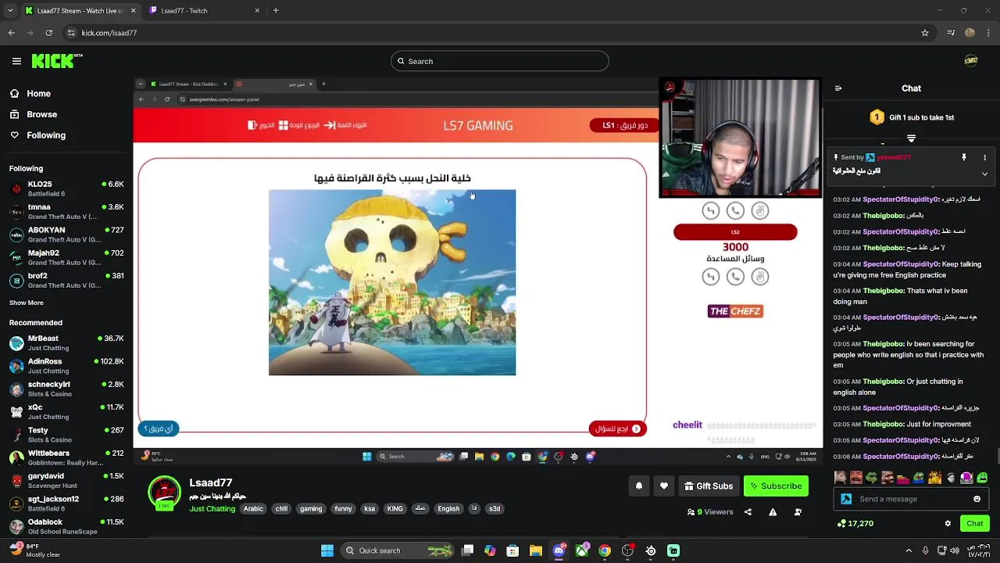Insert the first emote in quick row
Viewport: 1000px width, 563px height.
coord(840,478)
